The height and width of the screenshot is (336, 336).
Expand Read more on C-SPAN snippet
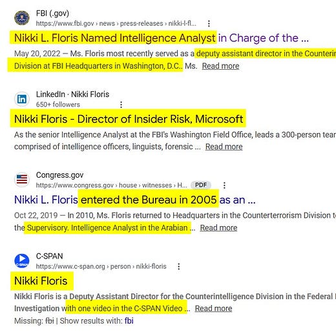[213, 308]
